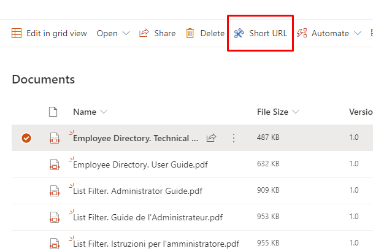Click the Automate flow icon

pyautogui.click(x=302, y=33)
